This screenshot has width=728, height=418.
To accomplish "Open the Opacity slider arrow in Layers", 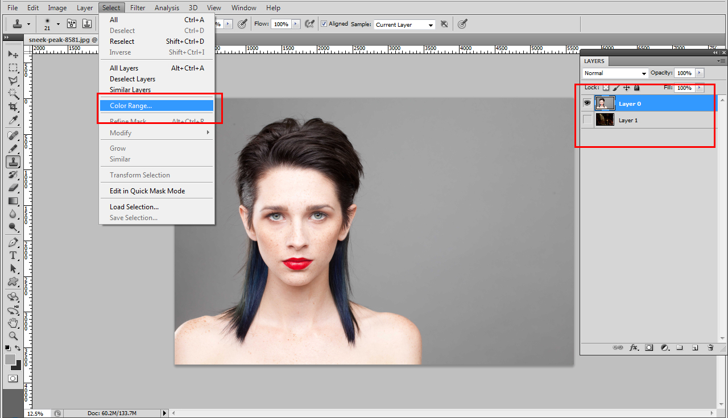I will pyautogui.click(x=699, y=73).
